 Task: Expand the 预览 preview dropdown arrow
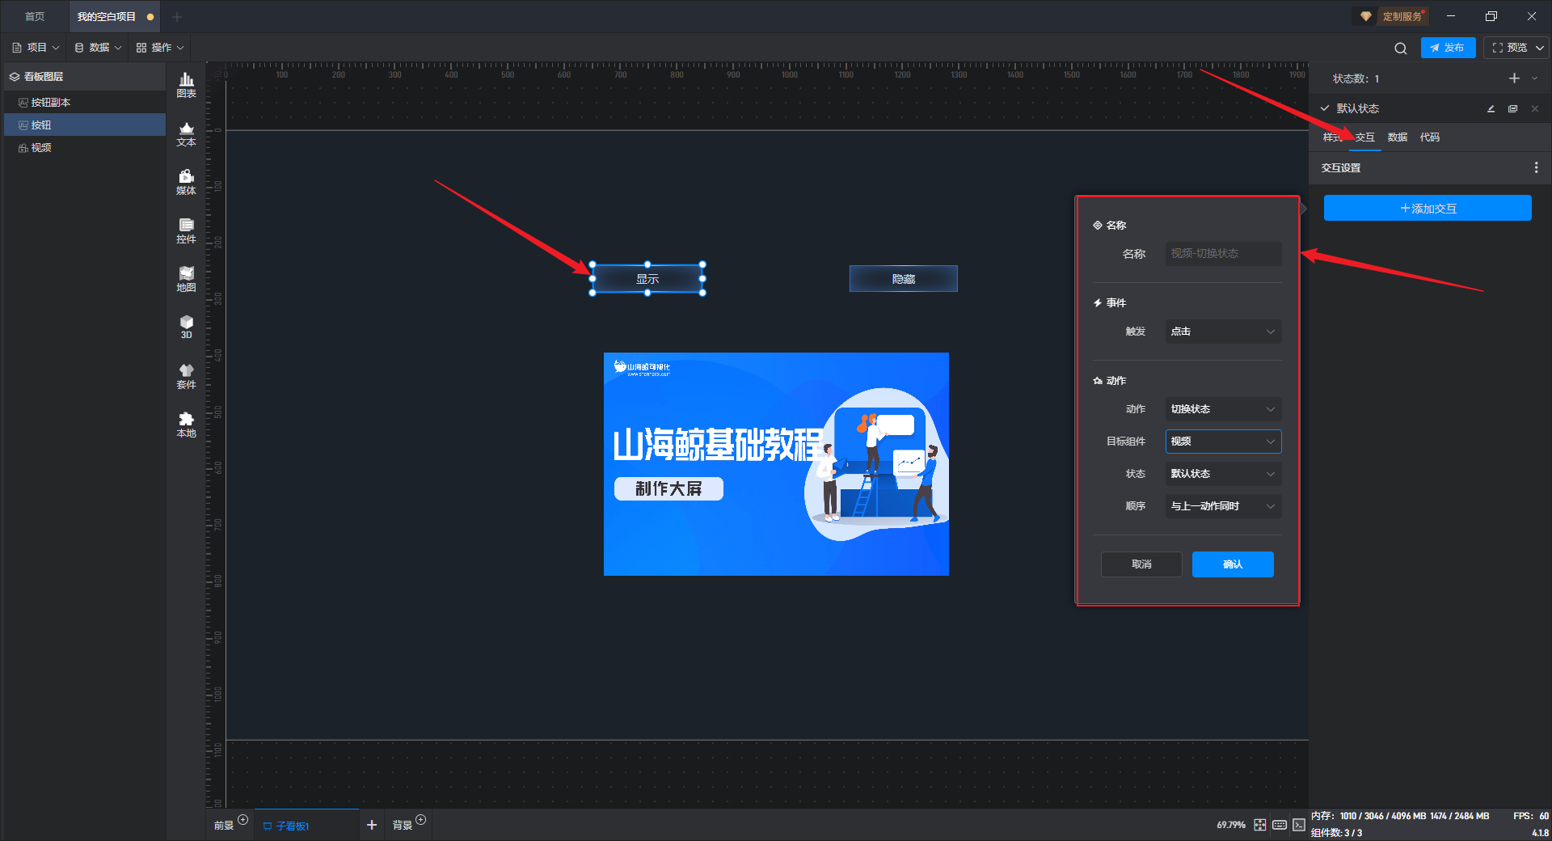pyautogui.click(x=1539, y=48)
